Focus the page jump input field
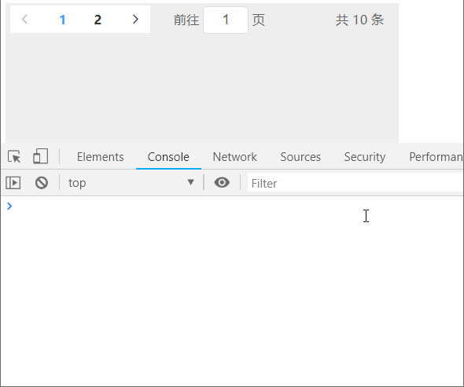Screen dimensions: 464x387 pyautogui.click(x=226, y=20)
